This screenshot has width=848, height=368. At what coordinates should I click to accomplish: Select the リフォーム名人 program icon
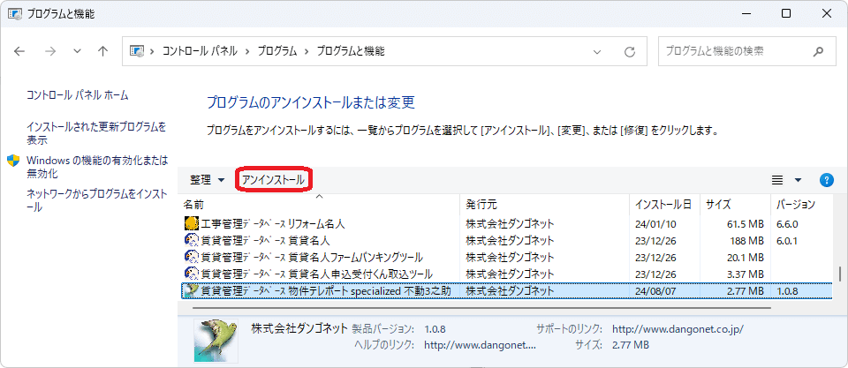tap(191, 224)
